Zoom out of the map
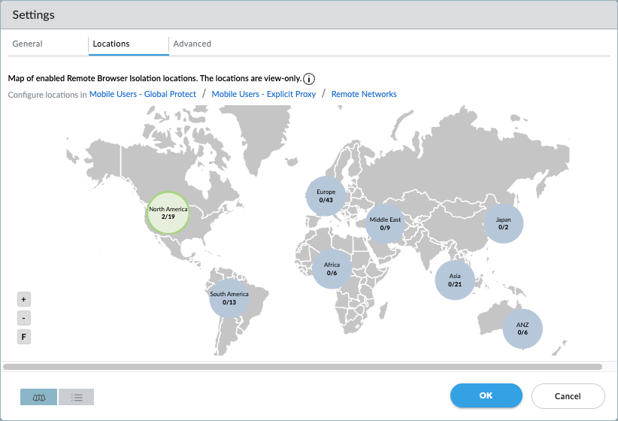The width and height of the screenshot is (618, 421). (x=24, y=318)
